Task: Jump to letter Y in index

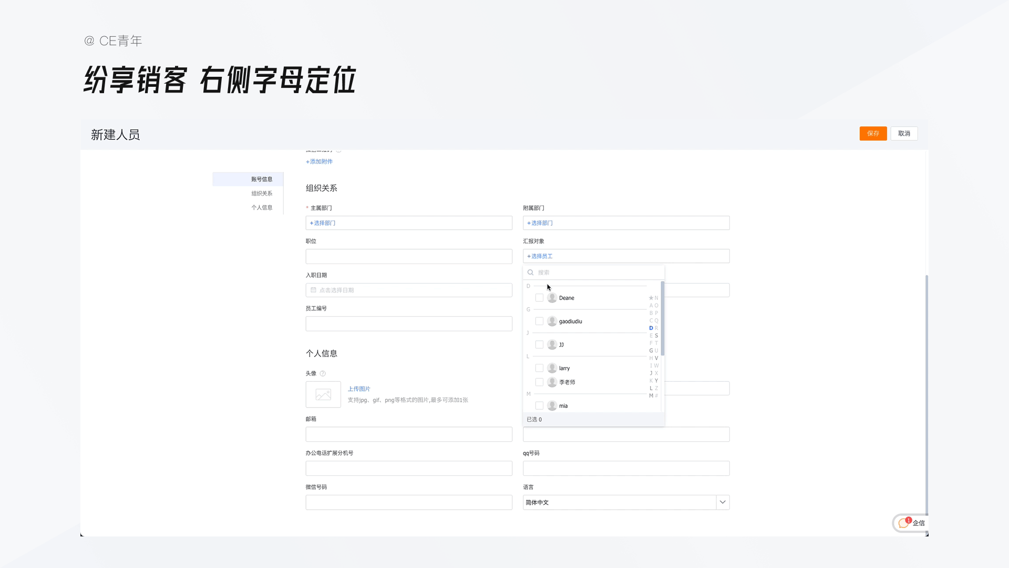Action: [656, 380]
